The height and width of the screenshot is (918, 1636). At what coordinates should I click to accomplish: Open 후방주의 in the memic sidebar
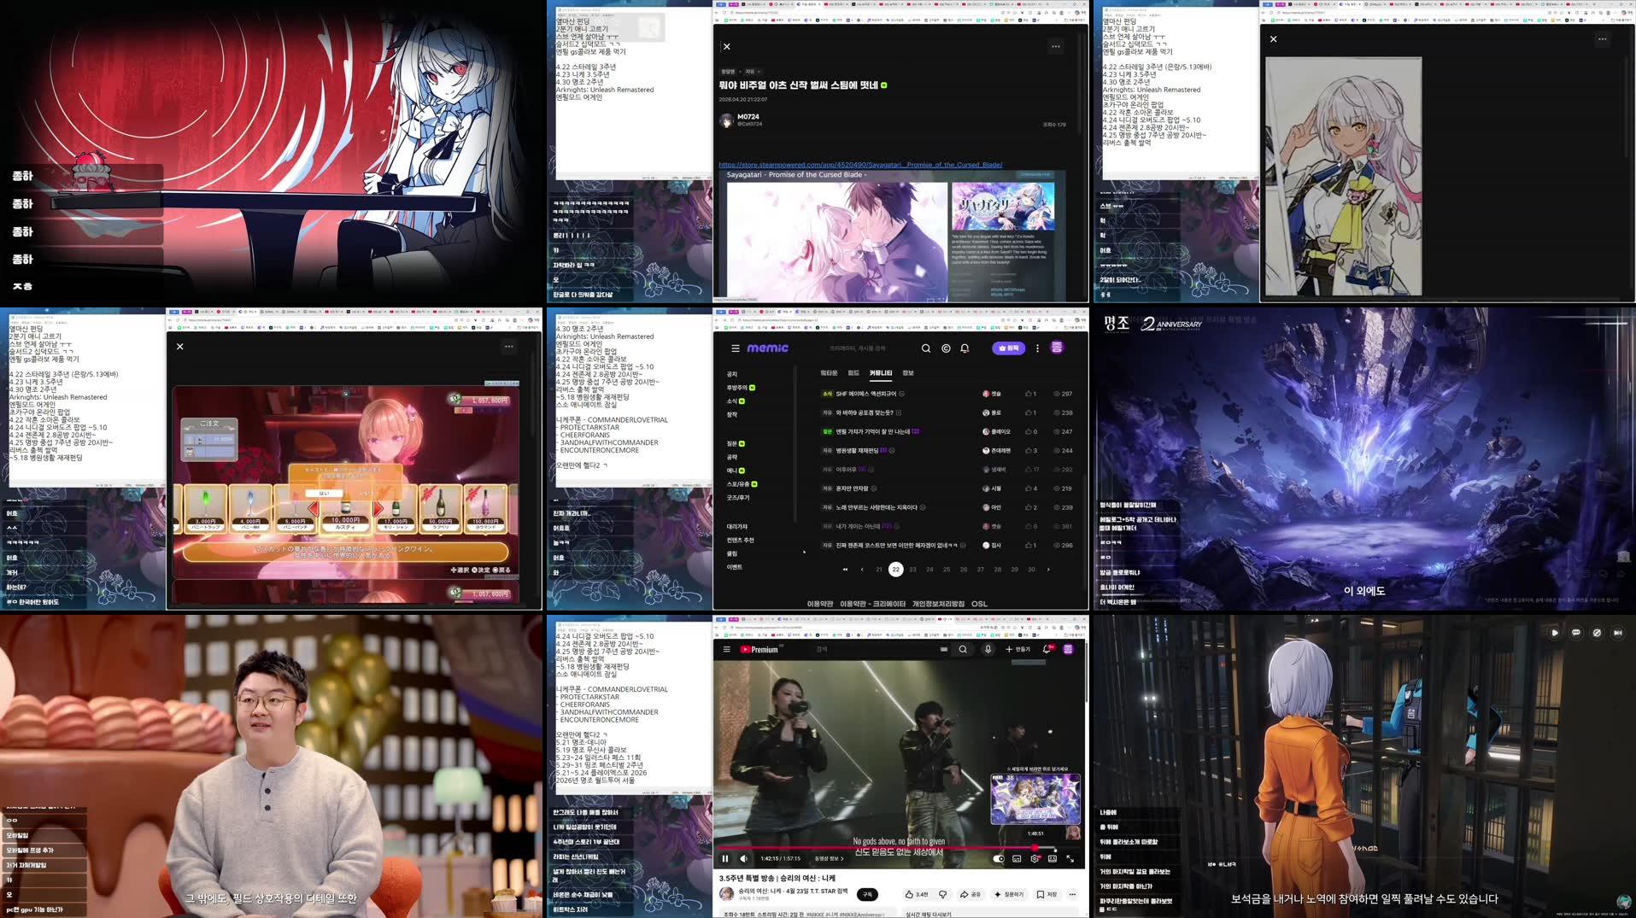coord(737,388)
